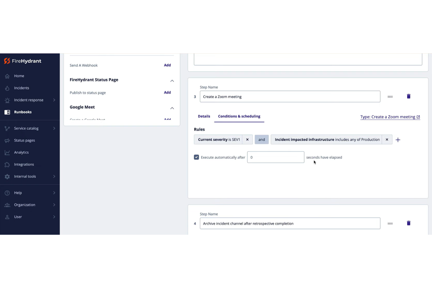The width and height of the screenshot is (432, 288).
Task: Click the seconds elapsed input field
Action: [x=275, y=157]
